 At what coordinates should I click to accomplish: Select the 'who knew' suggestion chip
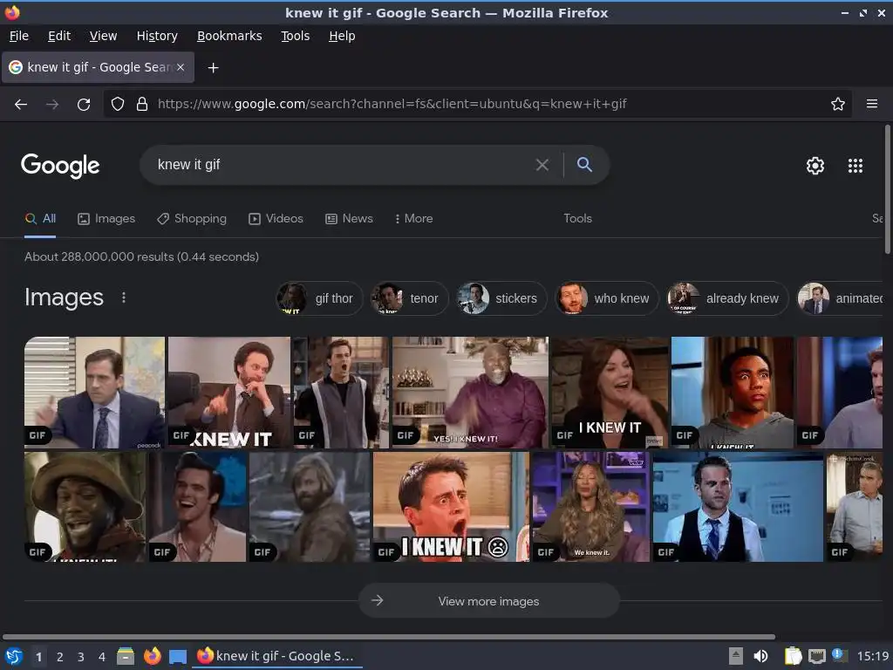(607, 298)
